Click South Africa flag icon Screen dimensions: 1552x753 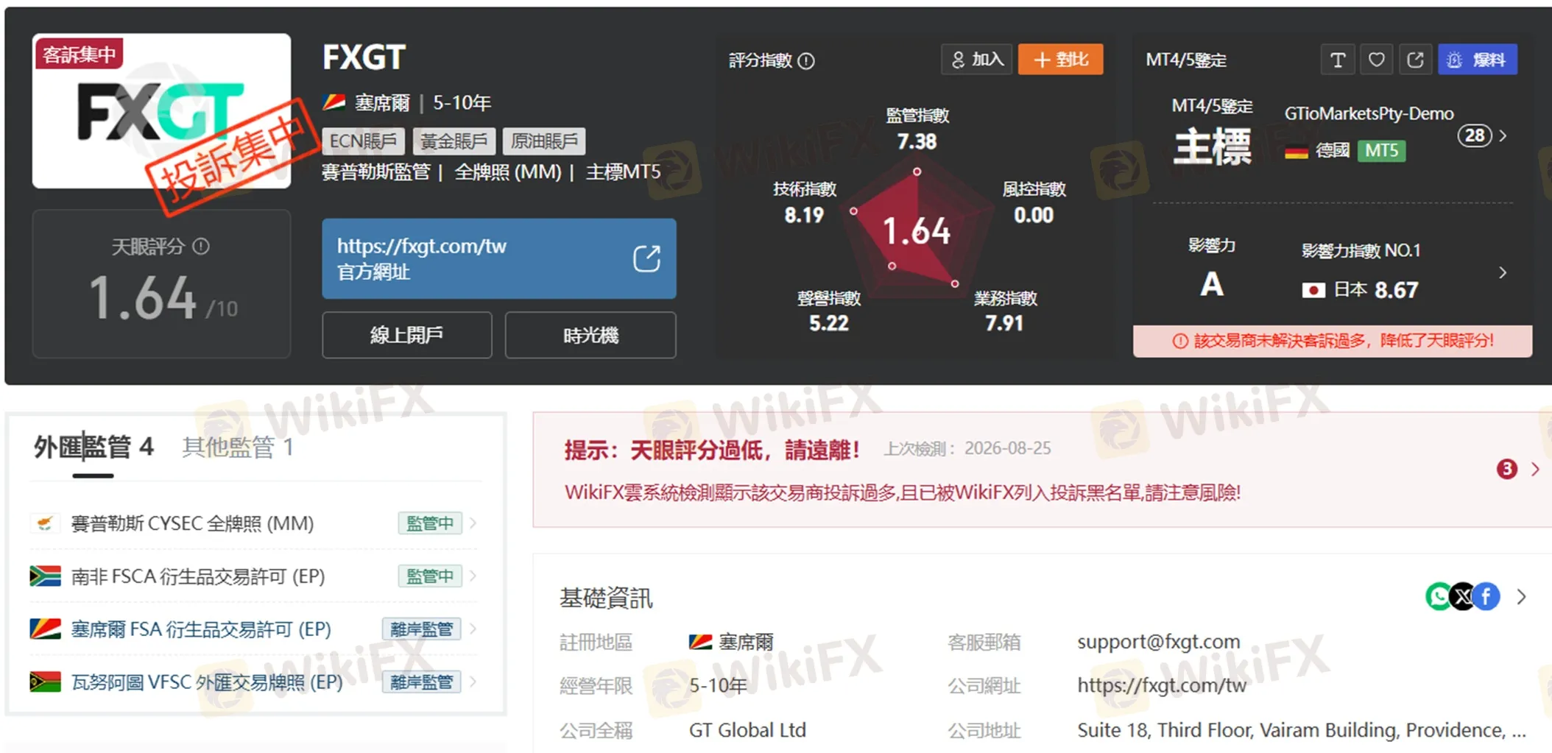45,576
